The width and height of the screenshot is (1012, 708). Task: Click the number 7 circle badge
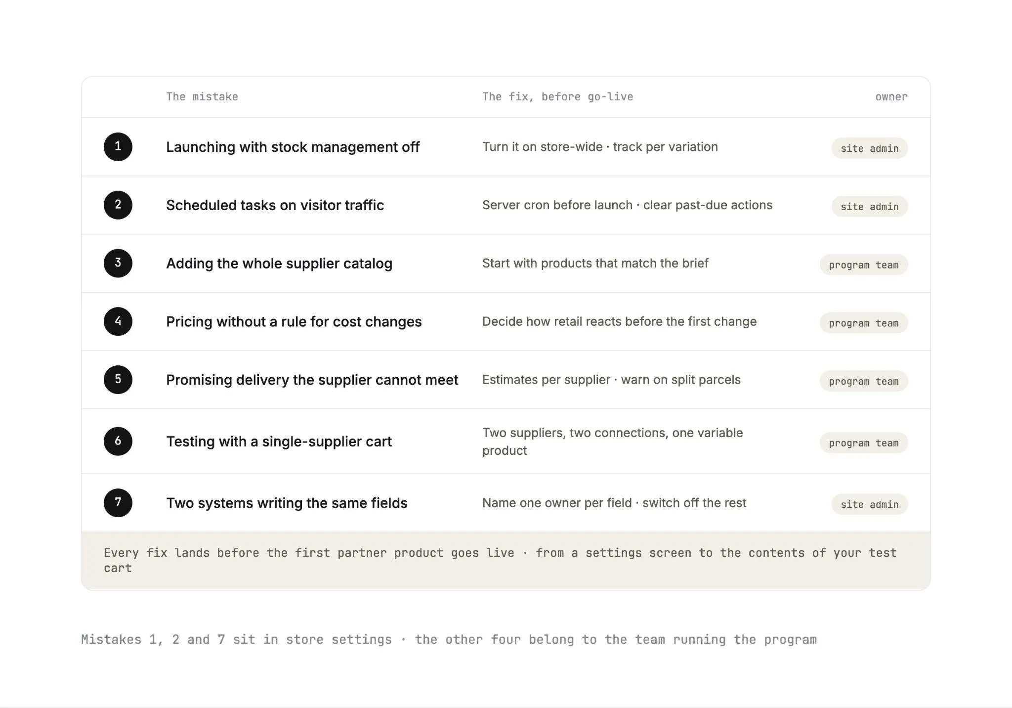pos(118,503)
